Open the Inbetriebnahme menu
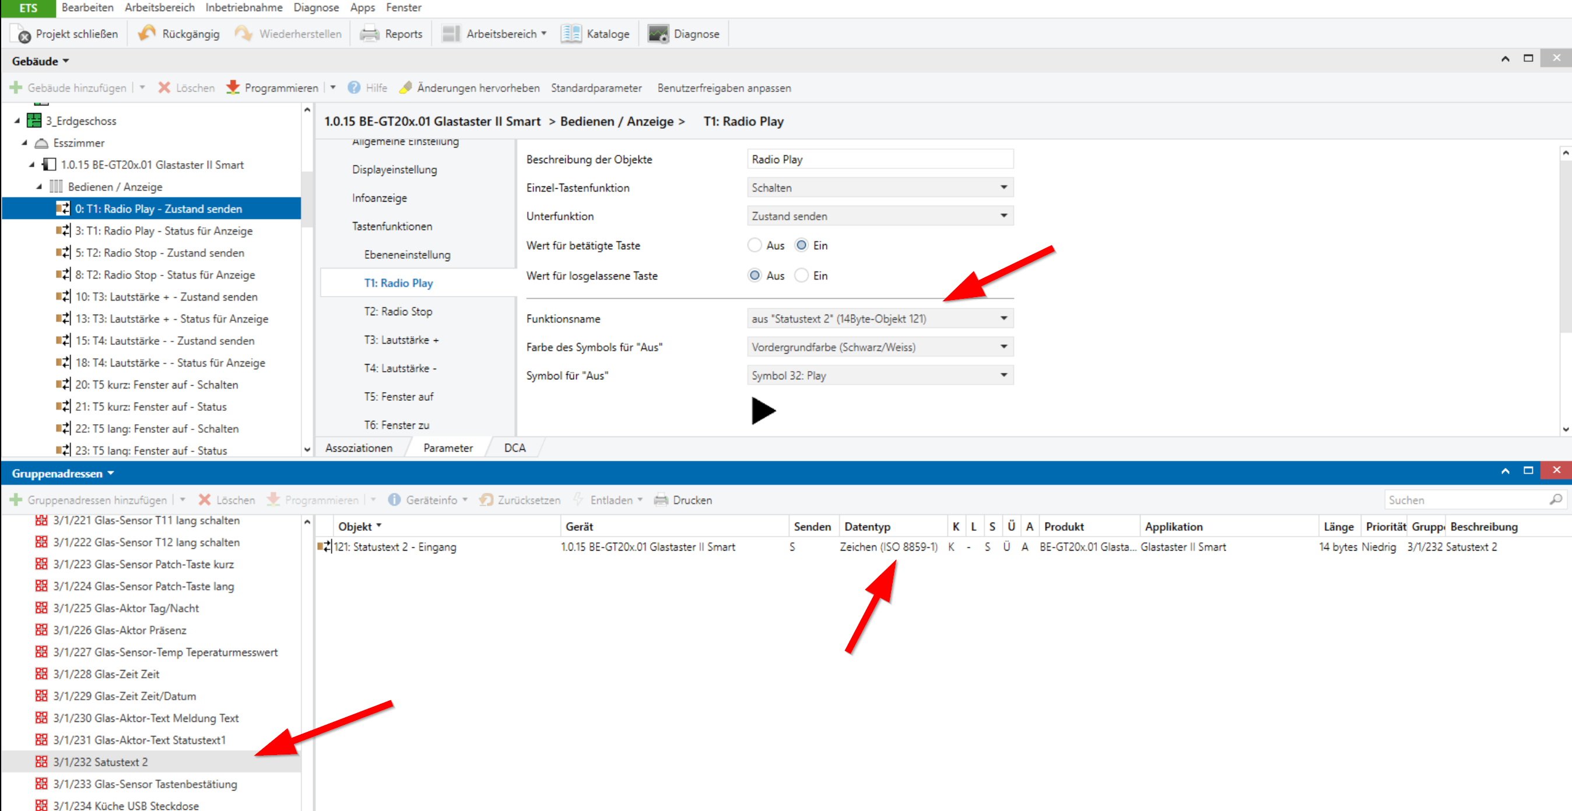1572x811 pixels. click(244, 8)
